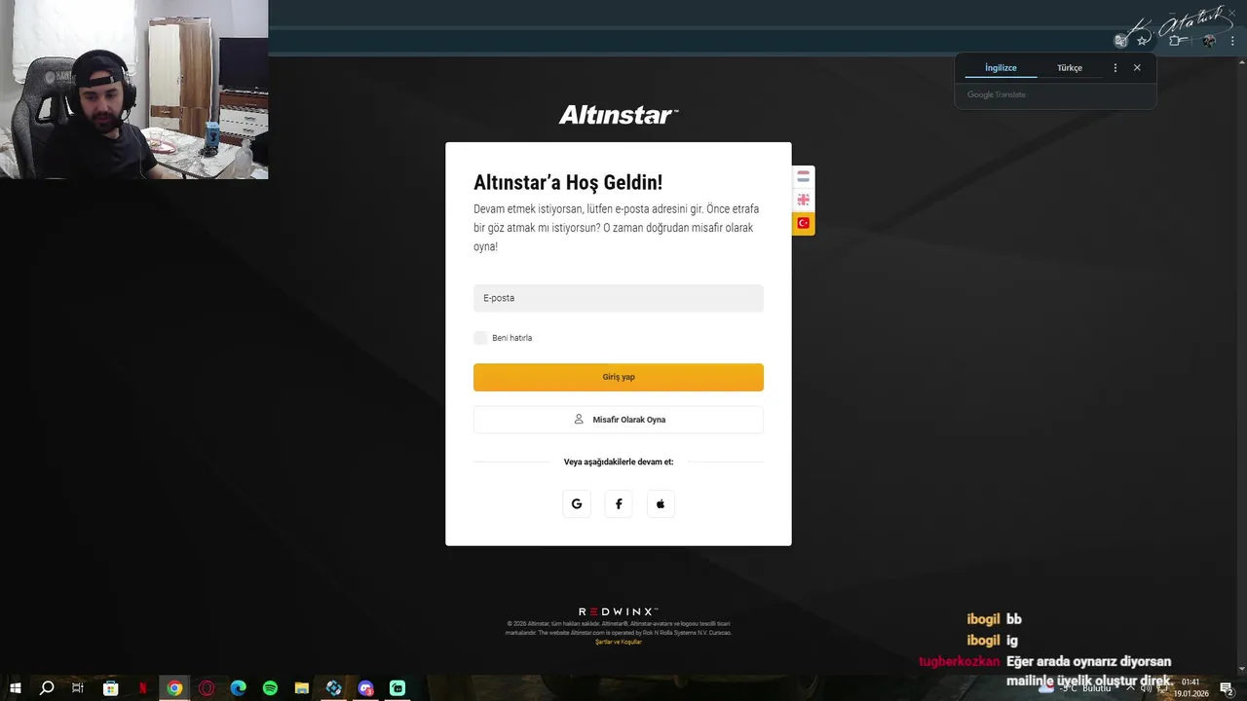Image resolution: width=1247 pixels, height=701 pixels.
Task: Click the webcam overlay thumbnail
Action: 134,90
